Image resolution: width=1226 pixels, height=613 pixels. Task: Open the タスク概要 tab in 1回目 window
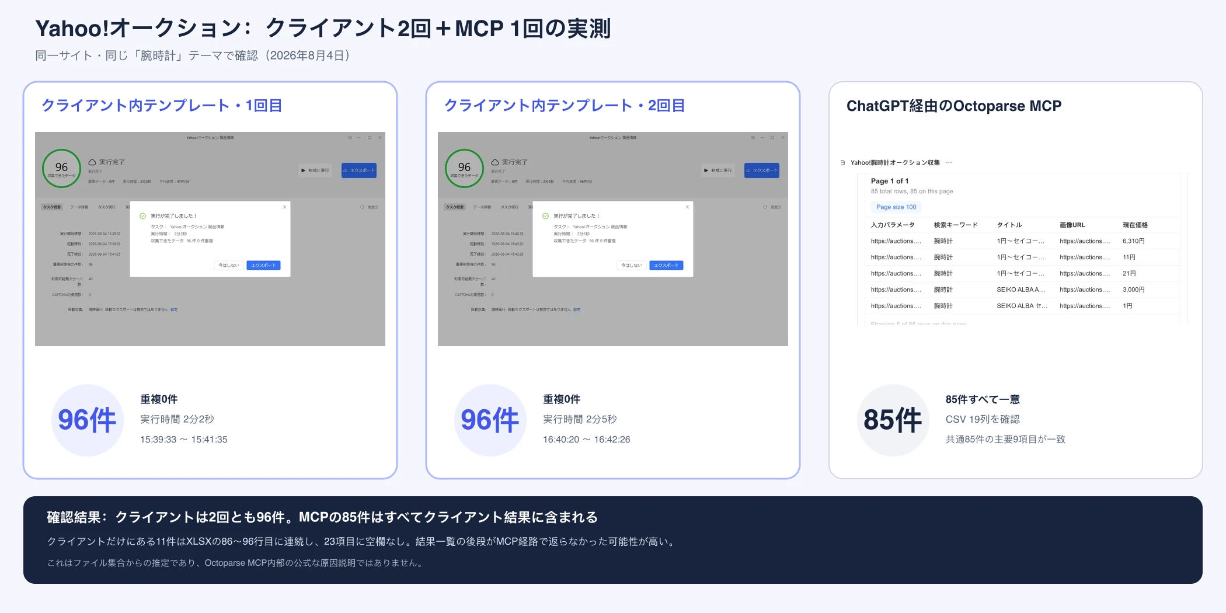tap(52, 207)
